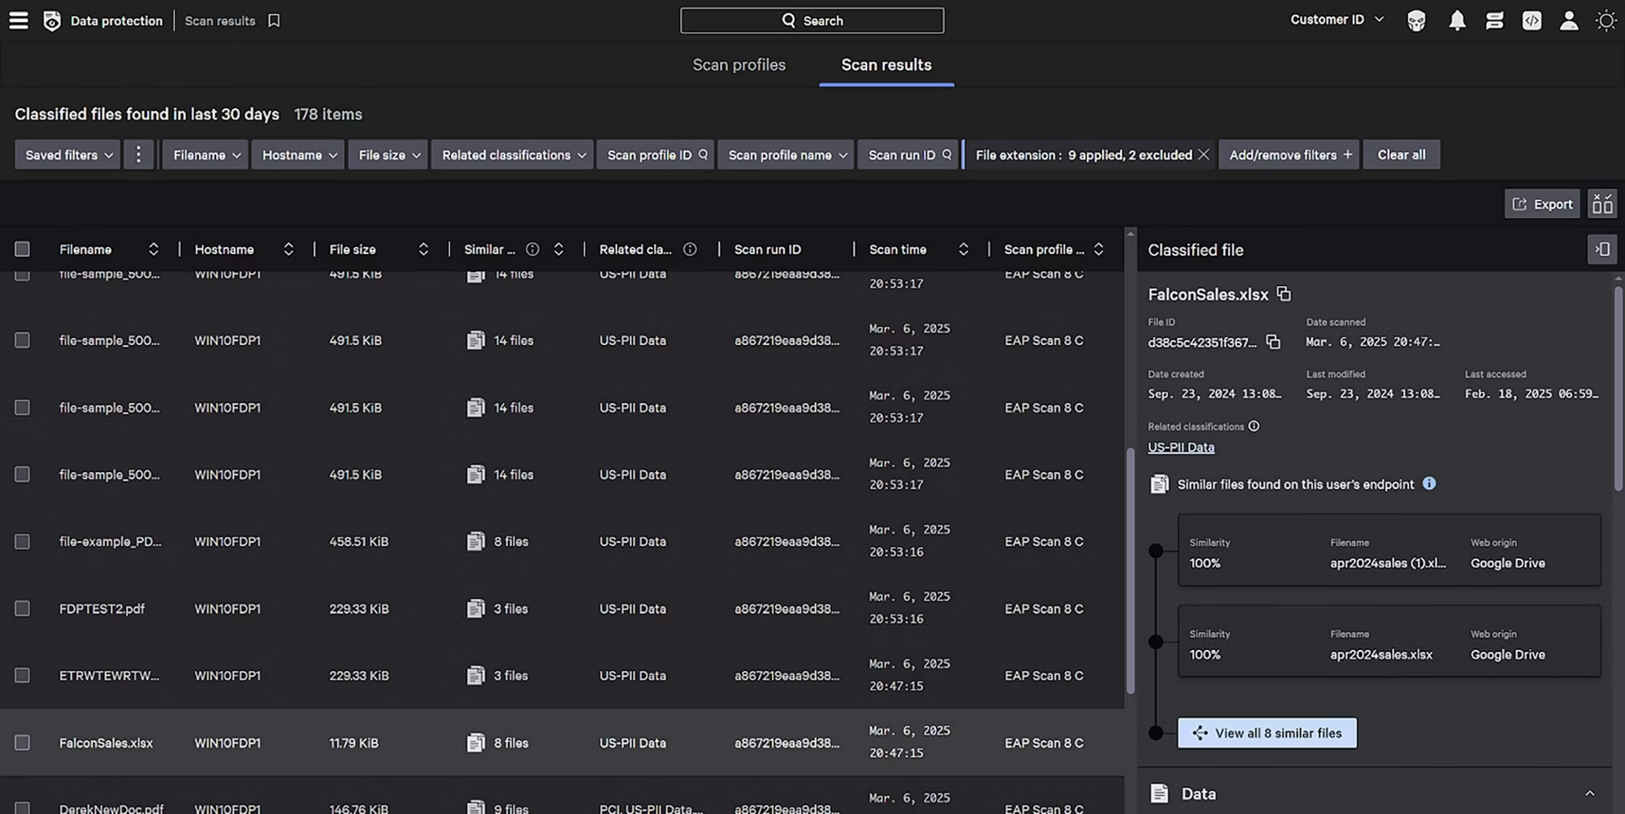Screen dimensions: 1625x814
Task: Open the US-PII Data classification link
Action: coord(1181,448)
